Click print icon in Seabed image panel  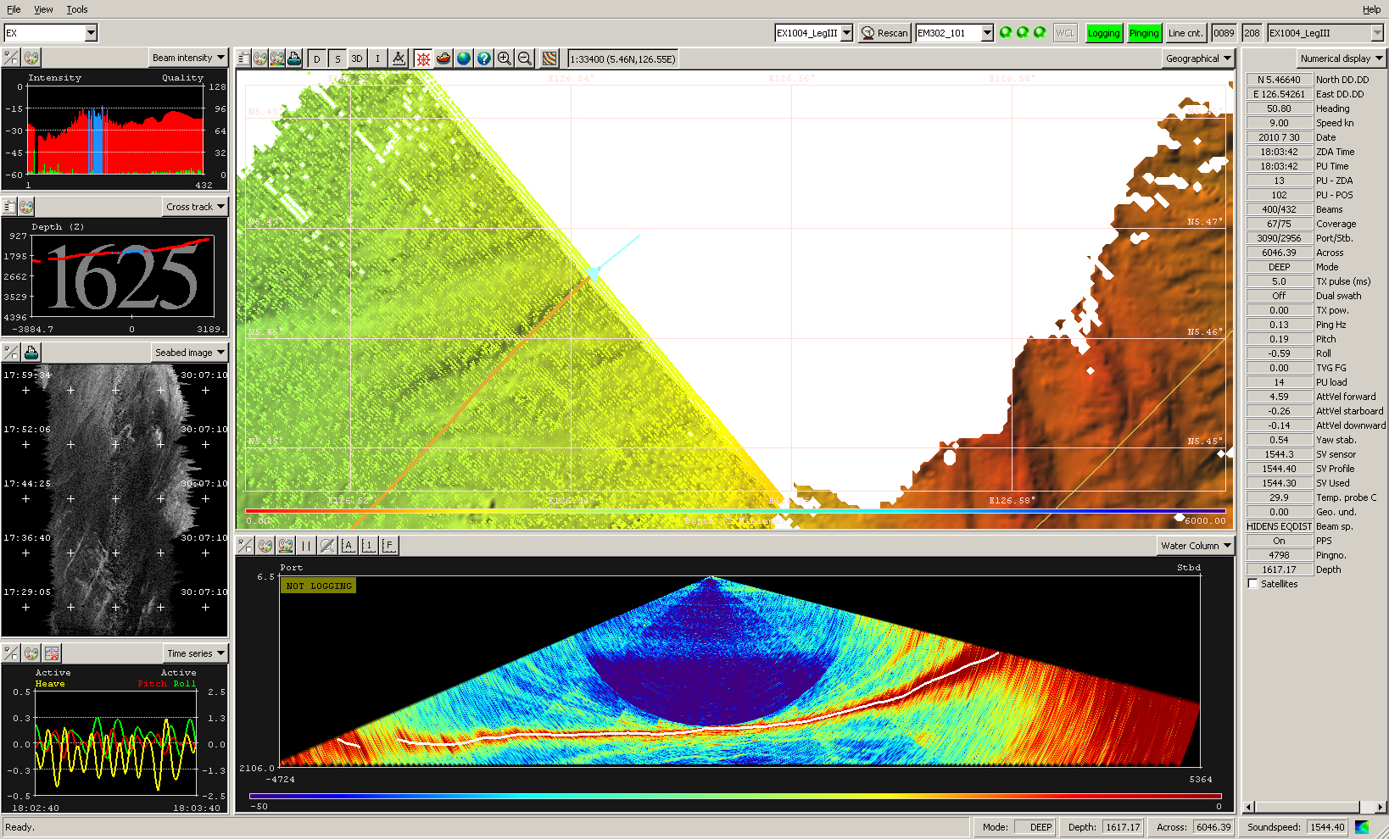coord(31,352)
